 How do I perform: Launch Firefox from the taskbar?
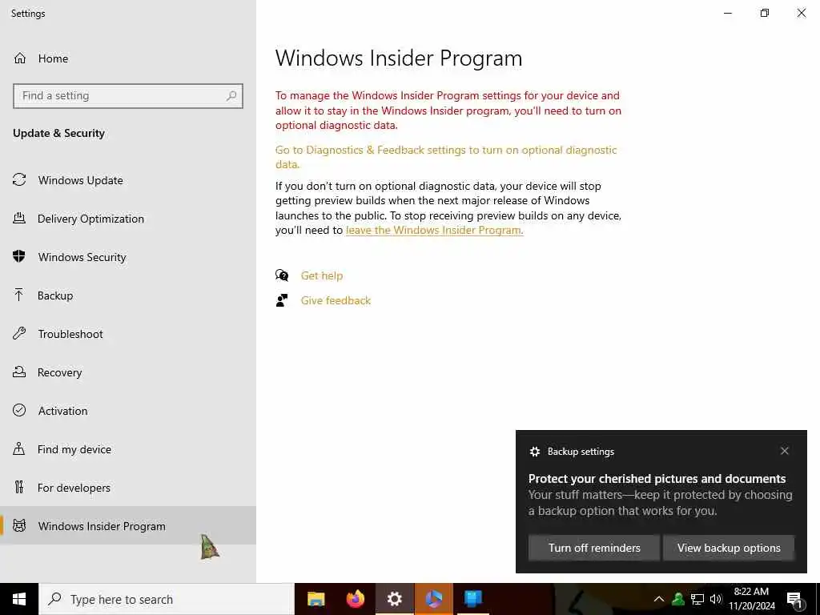click(x=356, y=599)
